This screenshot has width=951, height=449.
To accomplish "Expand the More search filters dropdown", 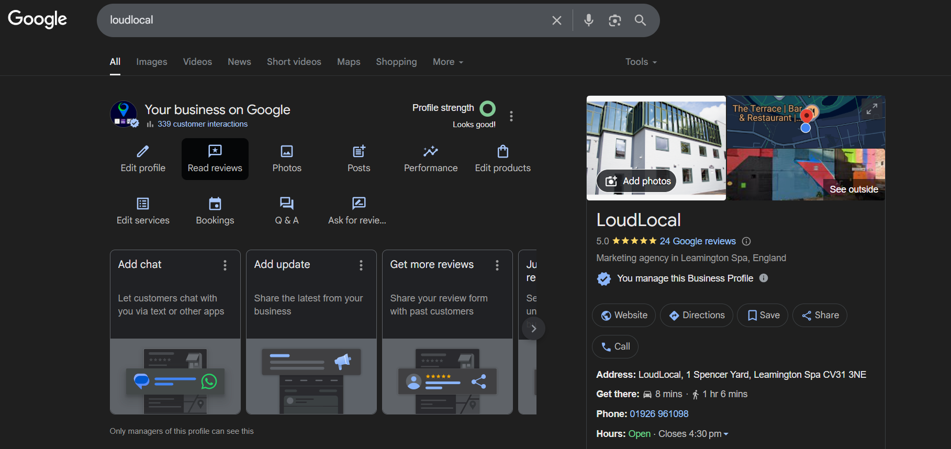I will (448, 62).
